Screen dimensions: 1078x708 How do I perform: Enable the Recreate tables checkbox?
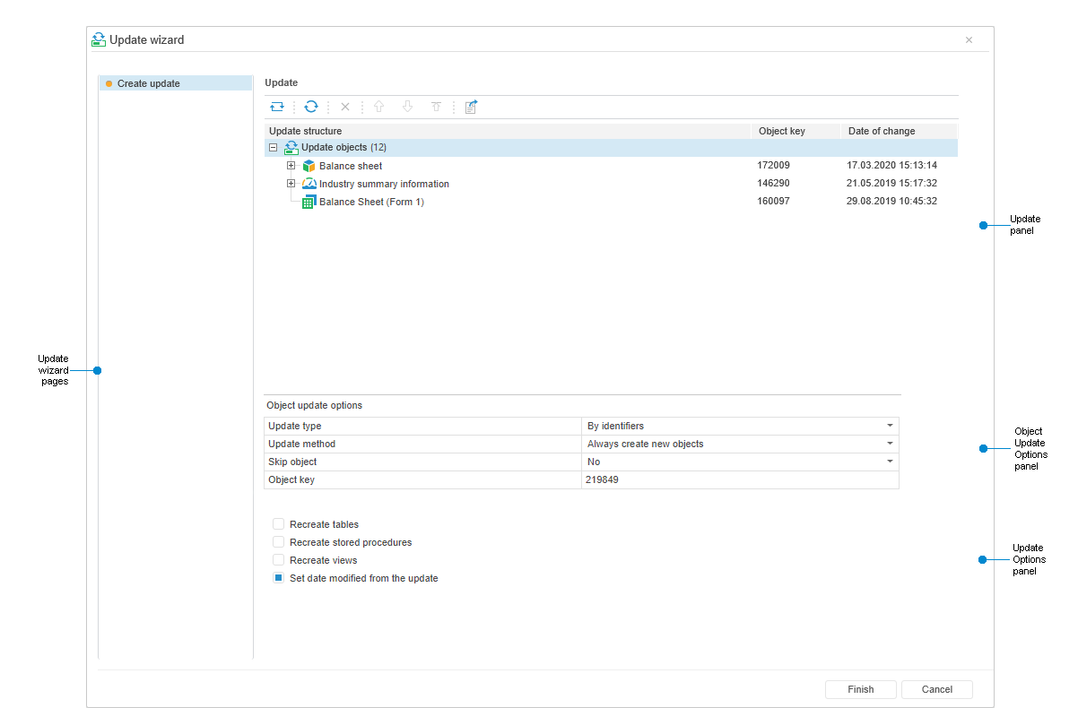[x=279, y=524]
